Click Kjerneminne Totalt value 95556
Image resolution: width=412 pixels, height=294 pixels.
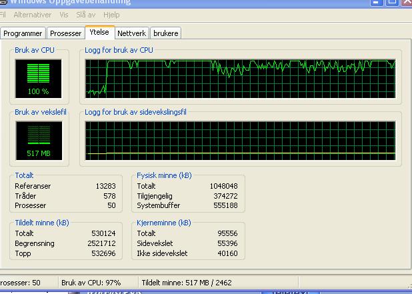pos(227,233)
